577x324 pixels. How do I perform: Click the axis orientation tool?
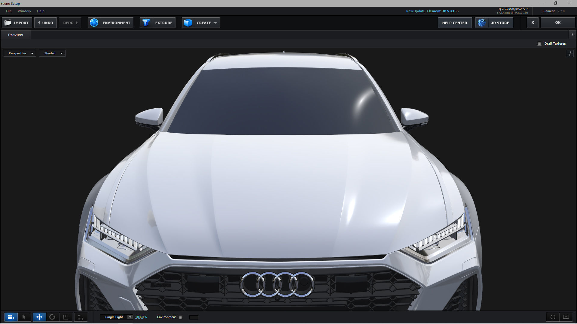pos(81,317)
